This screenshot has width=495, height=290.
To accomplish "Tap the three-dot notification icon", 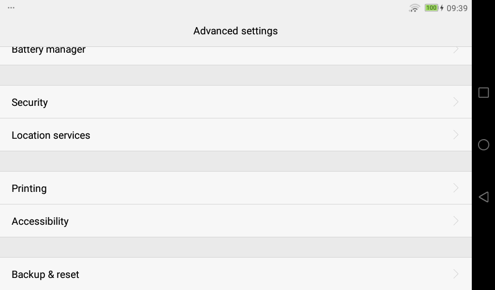I will coord(11,8).
